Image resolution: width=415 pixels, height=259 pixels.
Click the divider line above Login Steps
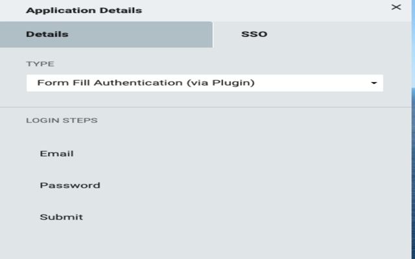tap(205, 107)
